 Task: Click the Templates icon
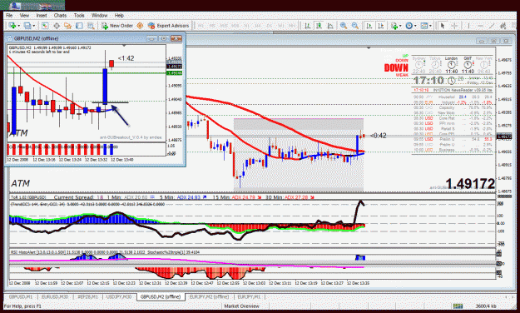[x=424, y=26]
